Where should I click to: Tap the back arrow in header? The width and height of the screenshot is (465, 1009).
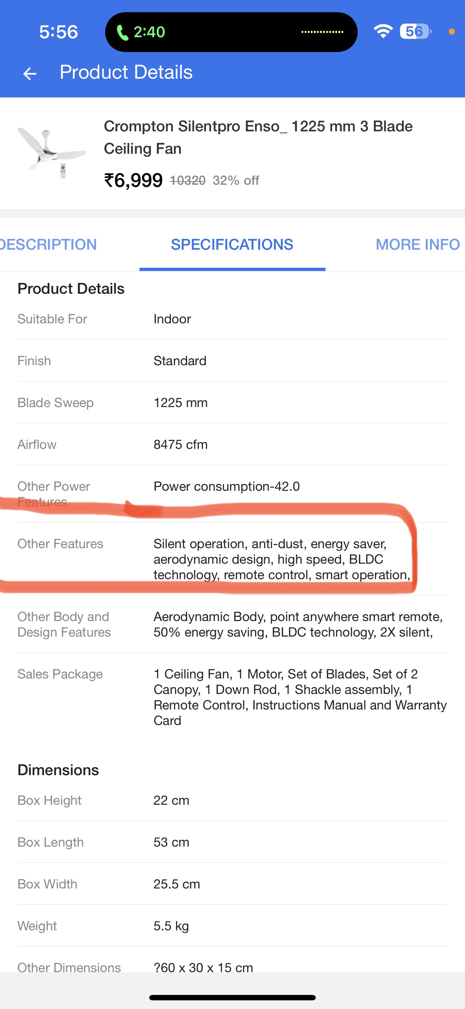[30, 73]
